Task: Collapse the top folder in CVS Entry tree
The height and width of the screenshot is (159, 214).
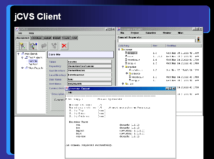Action: tap(119, 50)
